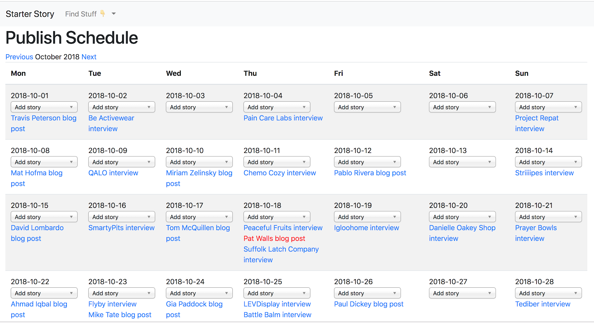Open the red Pat Walls blog post
Image resolution: width=594 pixels, height=323 pixels.
tap(274, 239)
